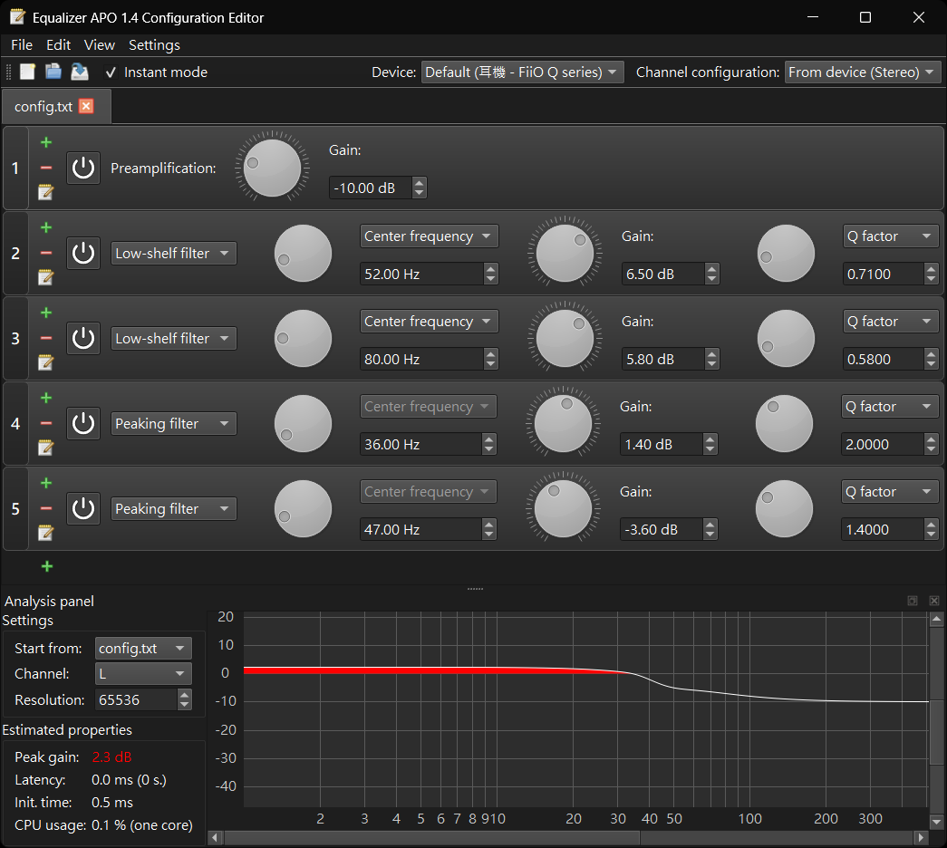Open the analysis Channel dropdown
This screenshot has height=848, width=947.
[143, 673]
